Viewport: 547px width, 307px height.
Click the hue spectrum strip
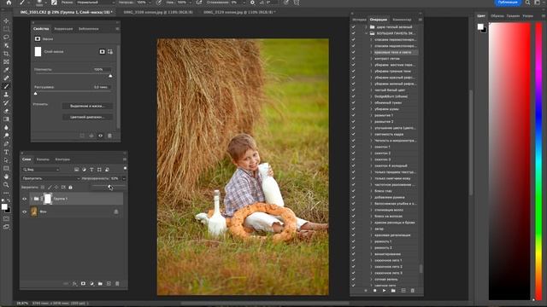click(x=538, y=160)
